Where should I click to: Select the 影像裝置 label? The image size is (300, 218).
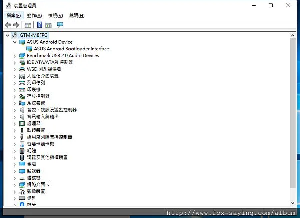[36, 191]
